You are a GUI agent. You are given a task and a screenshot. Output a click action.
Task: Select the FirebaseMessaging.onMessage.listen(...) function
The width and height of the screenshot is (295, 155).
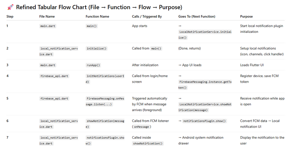[106, 101]
